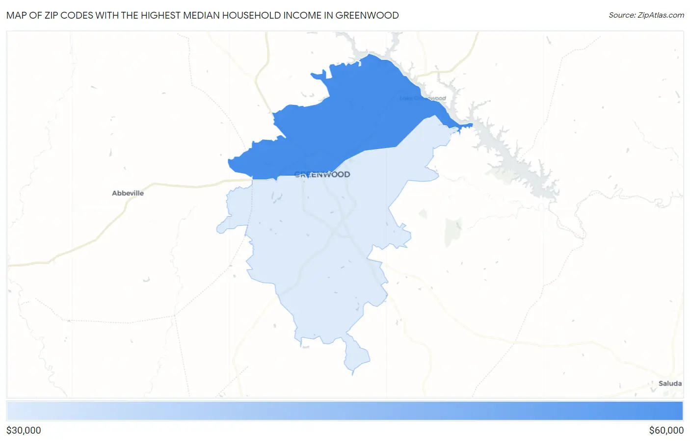The height and width of the screenshot is (441, 690).
Task: Click the GREENWOOD city label on map
Action: pyautogui.click(x=322, y=175)
